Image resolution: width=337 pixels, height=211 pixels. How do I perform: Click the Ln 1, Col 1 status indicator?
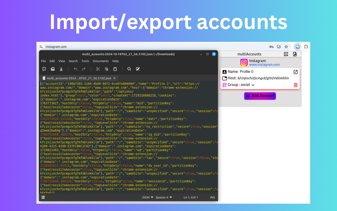coord(191,197)
